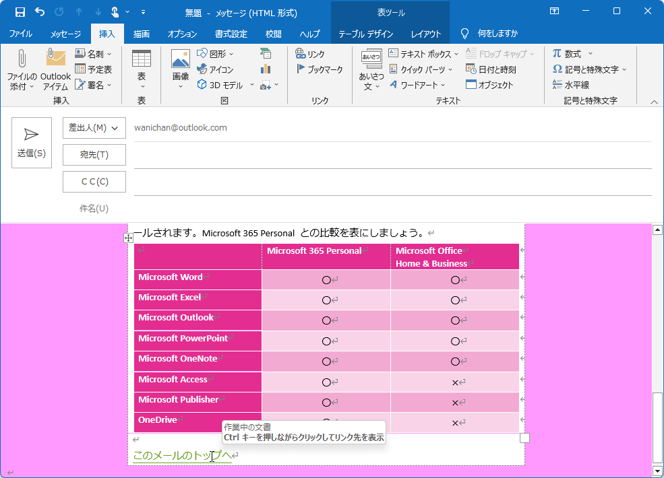Insert a chart via the bar chart icon
Screen dimensions: 664x478
click(x=266, y=69)
